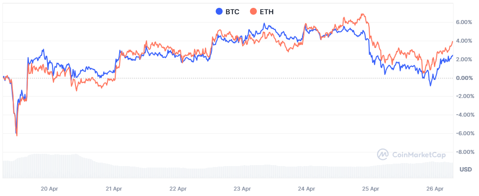This screenshot has height=196, width=479.
Task: Pick the 25 Apr date label
Action: (370, 188)
